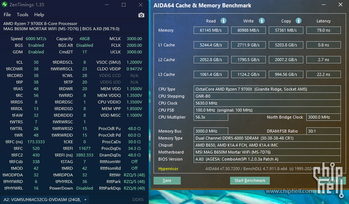The height and width of the screenshot is (204, 349).
Task: Click the L1 Cache write 2711.9 GB/s field
Action: tap(248, 45)
